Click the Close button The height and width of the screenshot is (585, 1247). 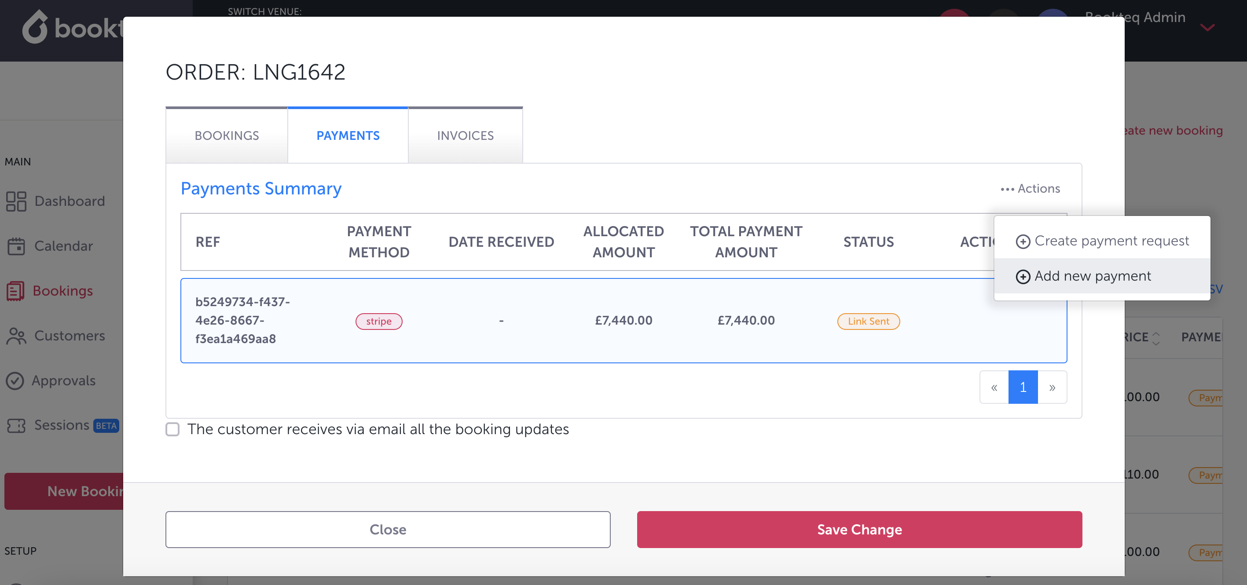(x=387, y=529)
